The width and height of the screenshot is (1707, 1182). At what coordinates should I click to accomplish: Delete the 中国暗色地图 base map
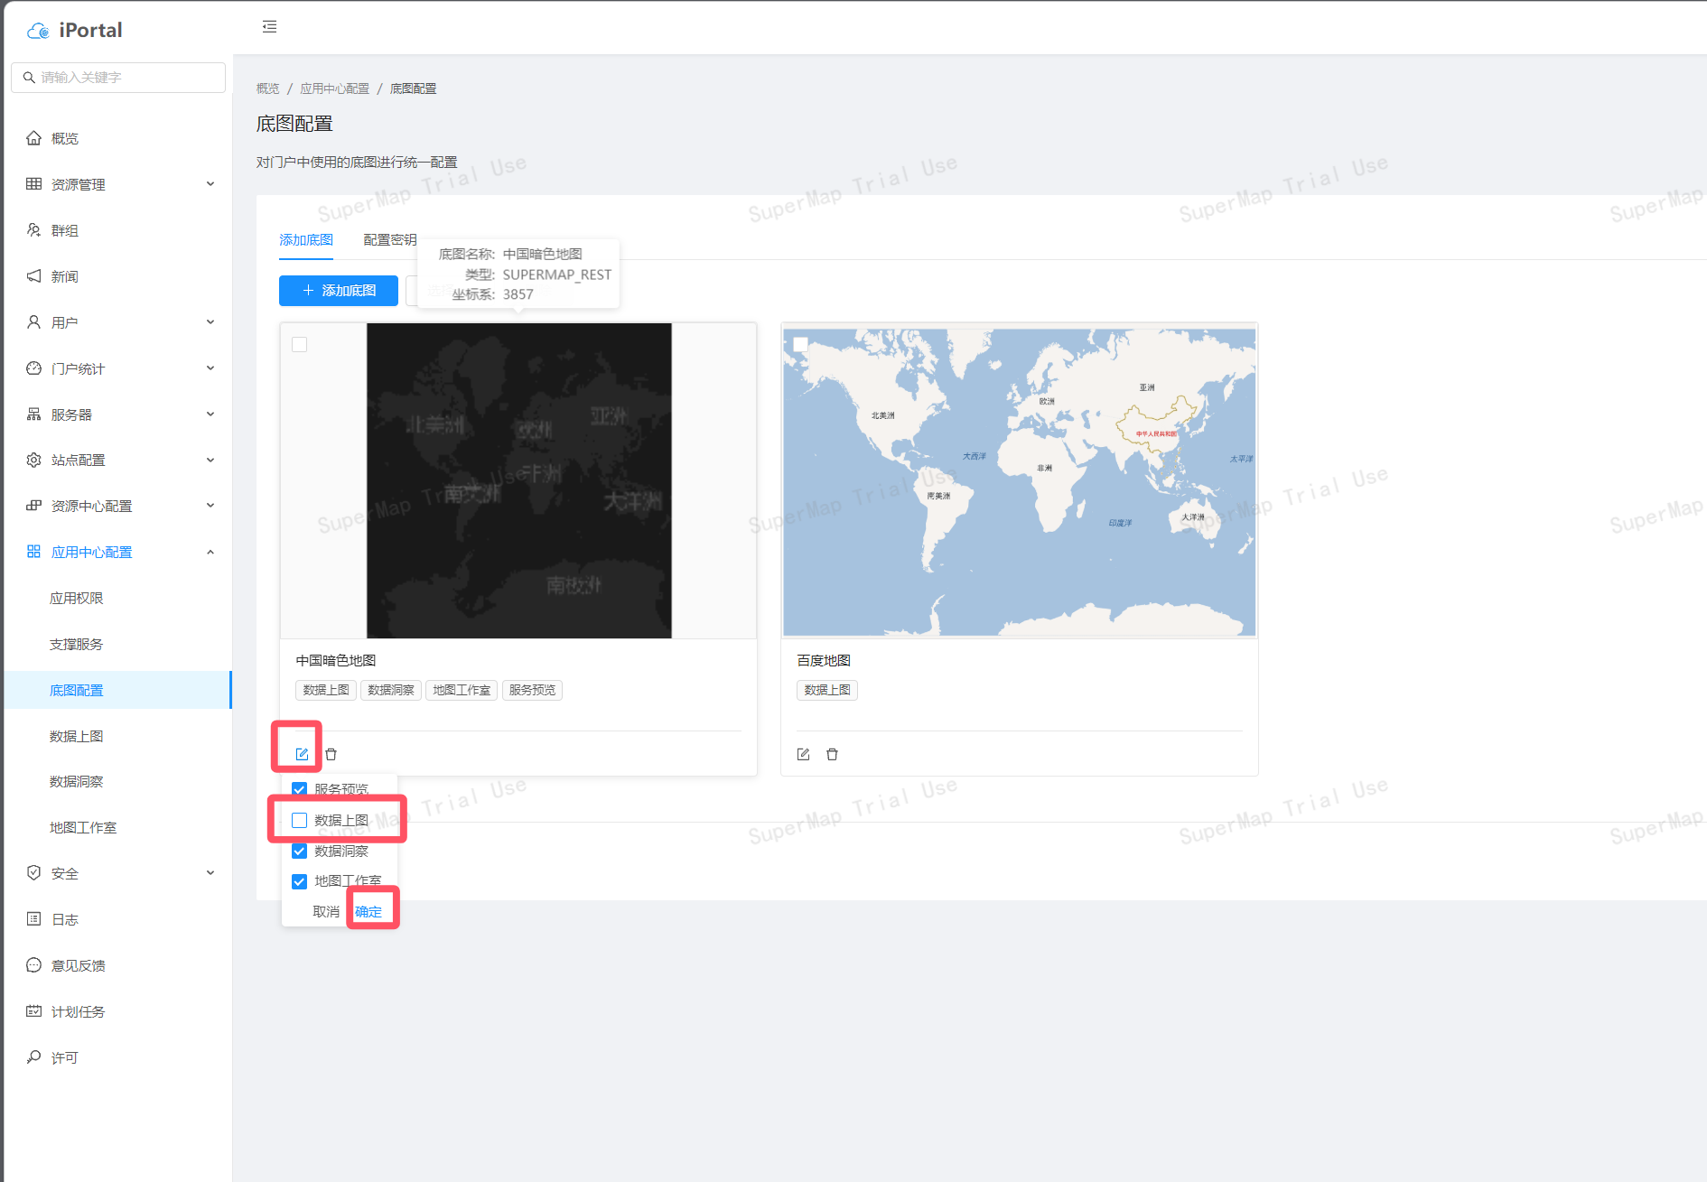point(331,753)
